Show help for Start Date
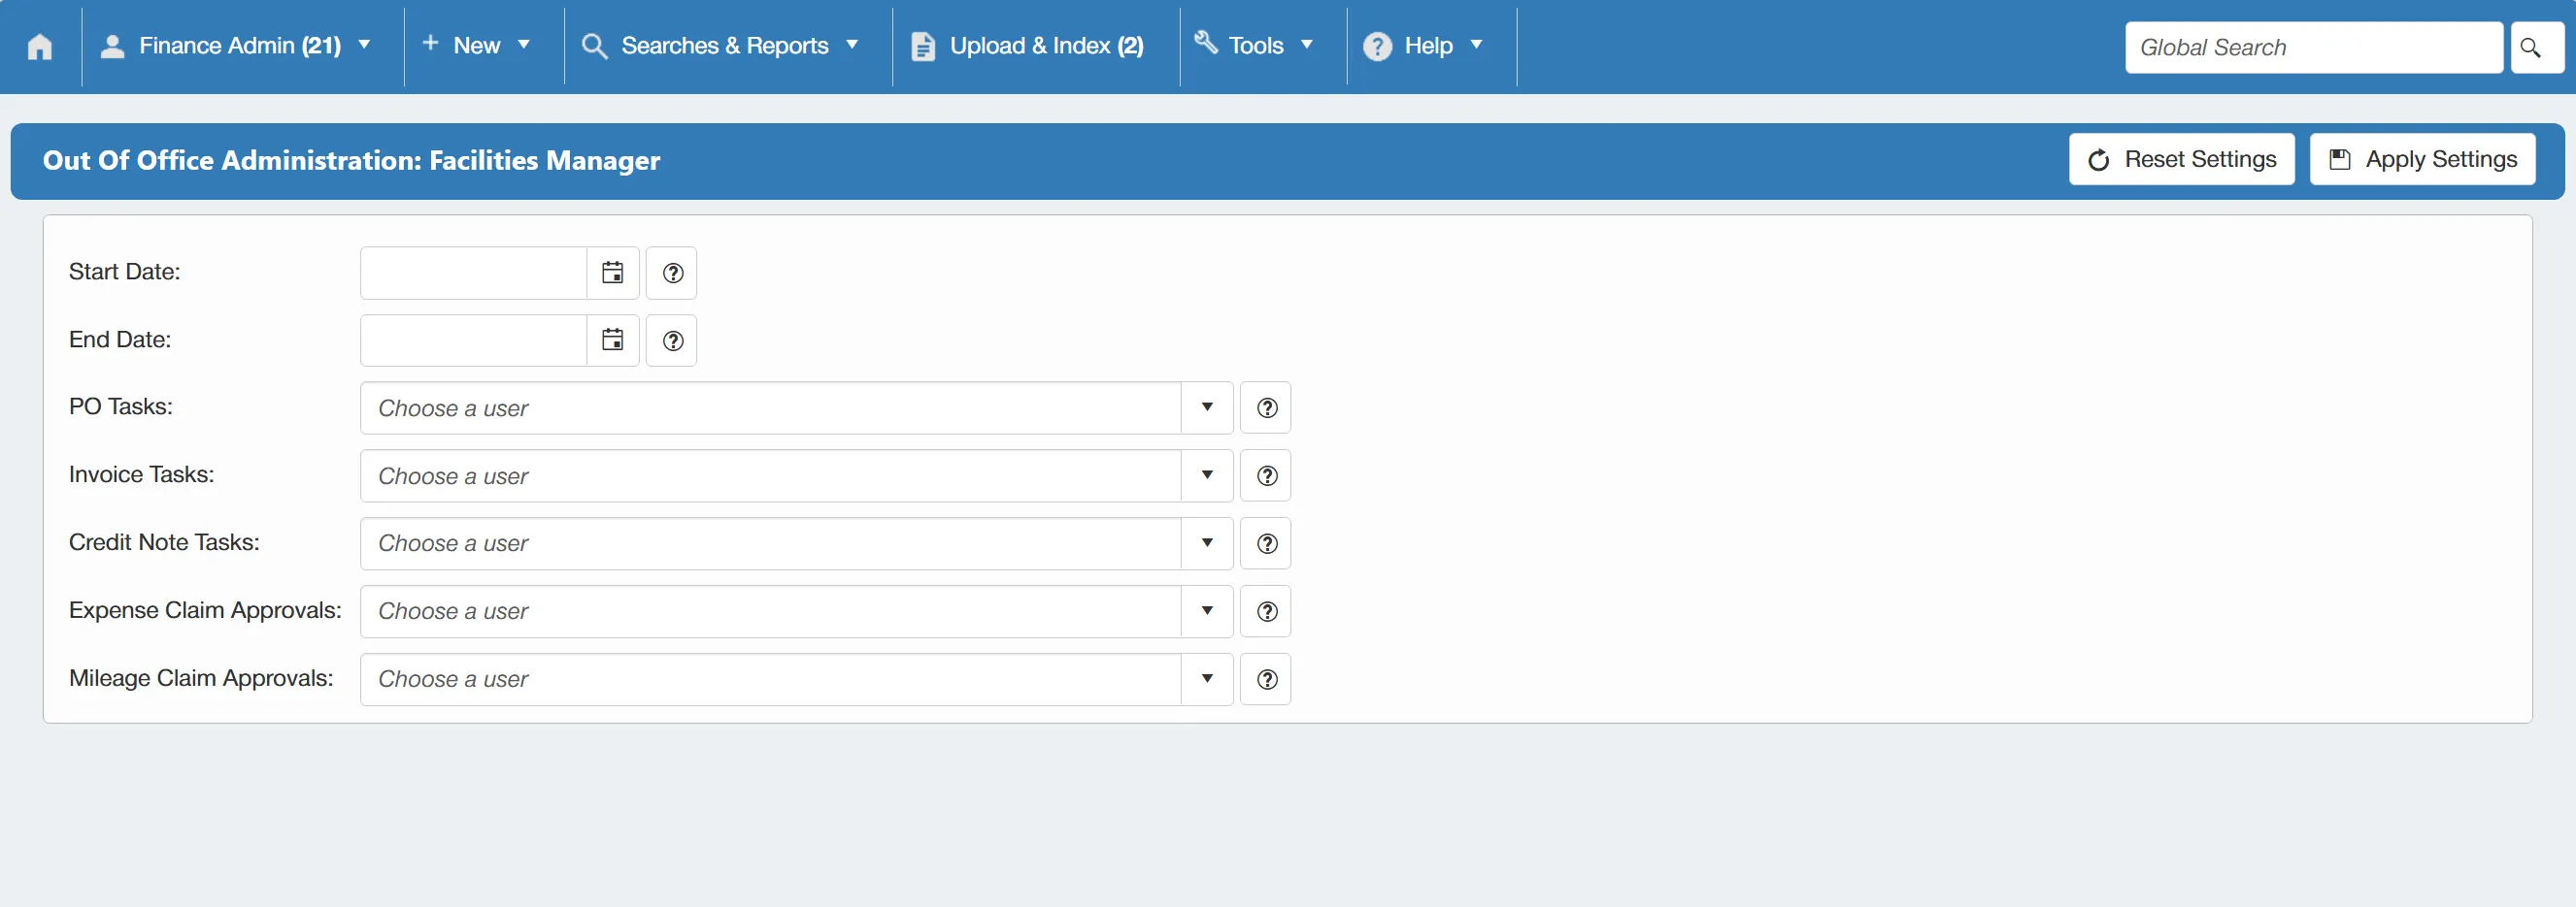The image size is (2576, 907). tap(672, 273)
